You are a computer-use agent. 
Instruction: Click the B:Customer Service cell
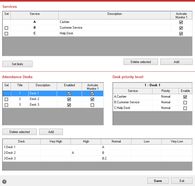pyautogui.click(x=133, y=102)
